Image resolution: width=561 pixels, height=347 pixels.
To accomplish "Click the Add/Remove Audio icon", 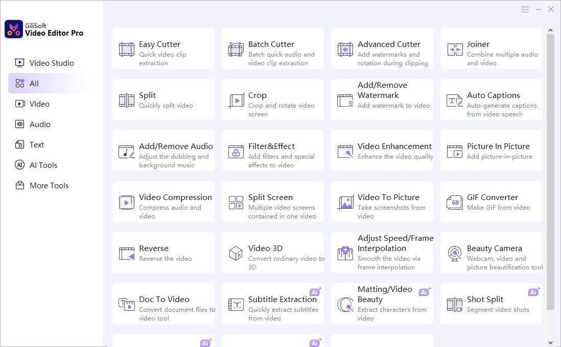I will point(126,152).
